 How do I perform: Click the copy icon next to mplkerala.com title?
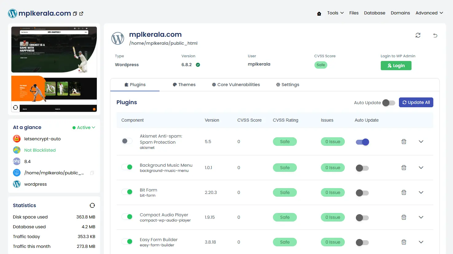75,14
